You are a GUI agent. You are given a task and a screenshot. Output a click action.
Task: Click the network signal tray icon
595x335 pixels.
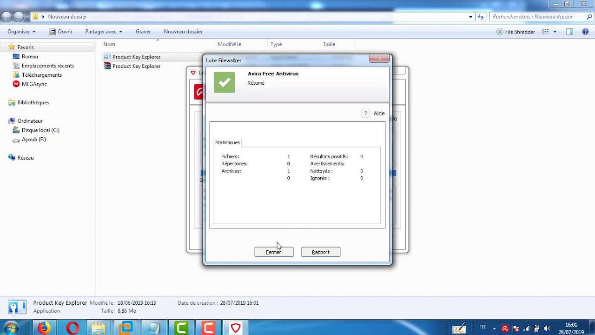(x=526, y=328)
